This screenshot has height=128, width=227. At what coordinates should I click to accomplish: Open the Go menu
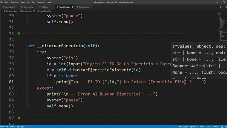point(28,2)
